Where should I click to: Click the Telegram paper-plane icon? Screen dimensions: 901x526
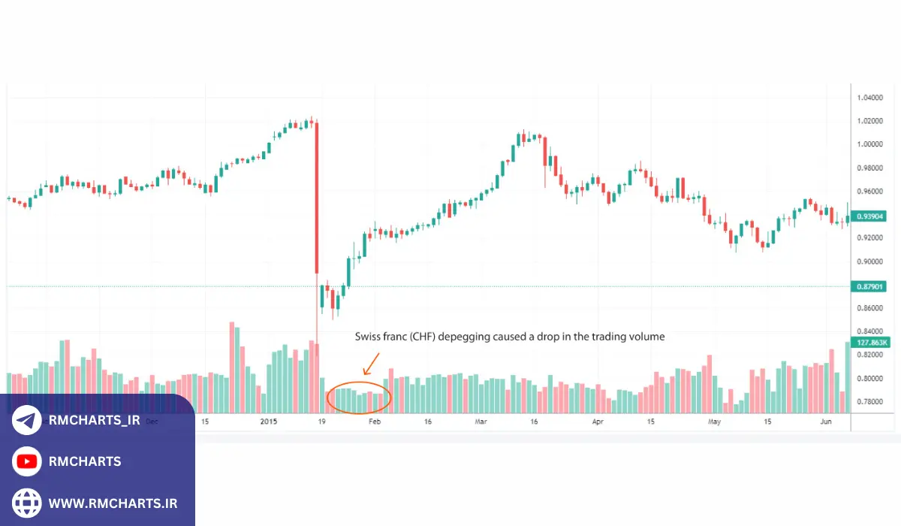pyautogui.click(x=27, y=420)
